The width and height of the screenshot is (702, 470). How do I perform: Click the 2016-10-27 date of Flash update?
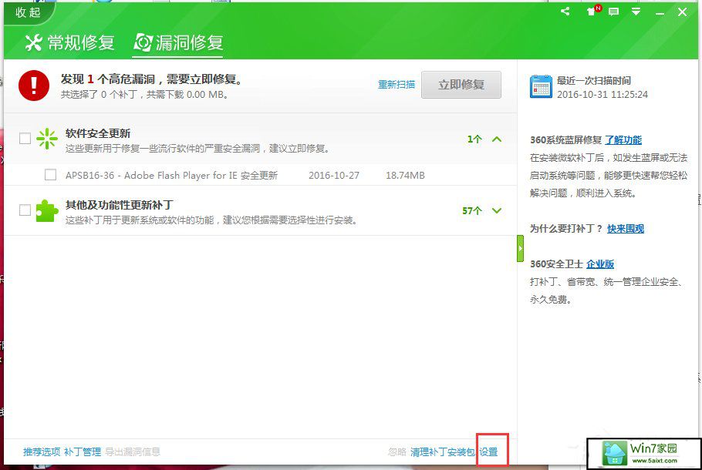pyautogui.click(x=334, y=176)
